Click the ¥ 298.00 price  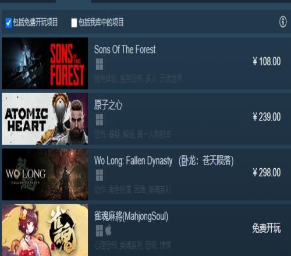pos(267,172)
